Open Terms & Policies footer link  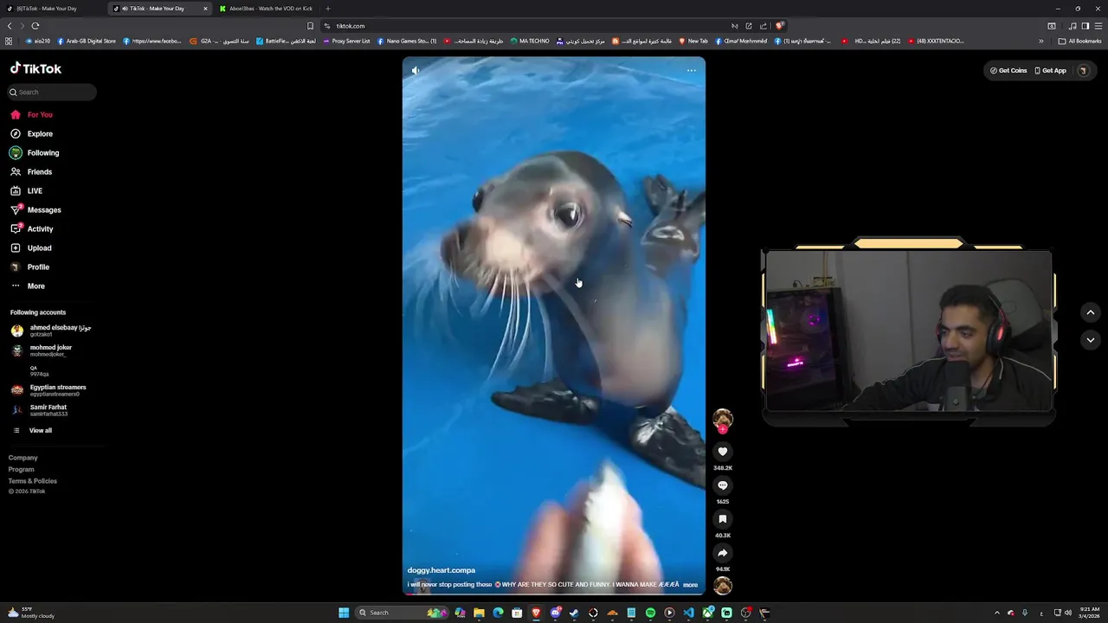point(33,481)
